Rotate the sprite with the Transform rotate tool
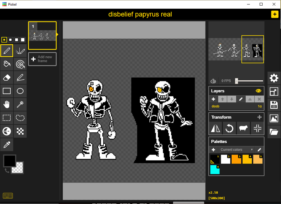 click(229, 128)
